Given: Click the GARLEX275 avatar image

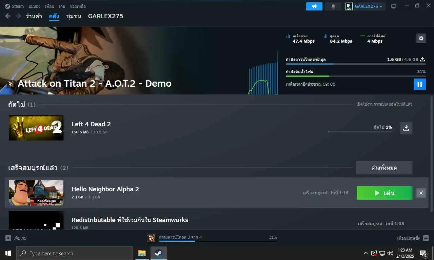Looking at the screenshot, I should [x=349, y=6].
